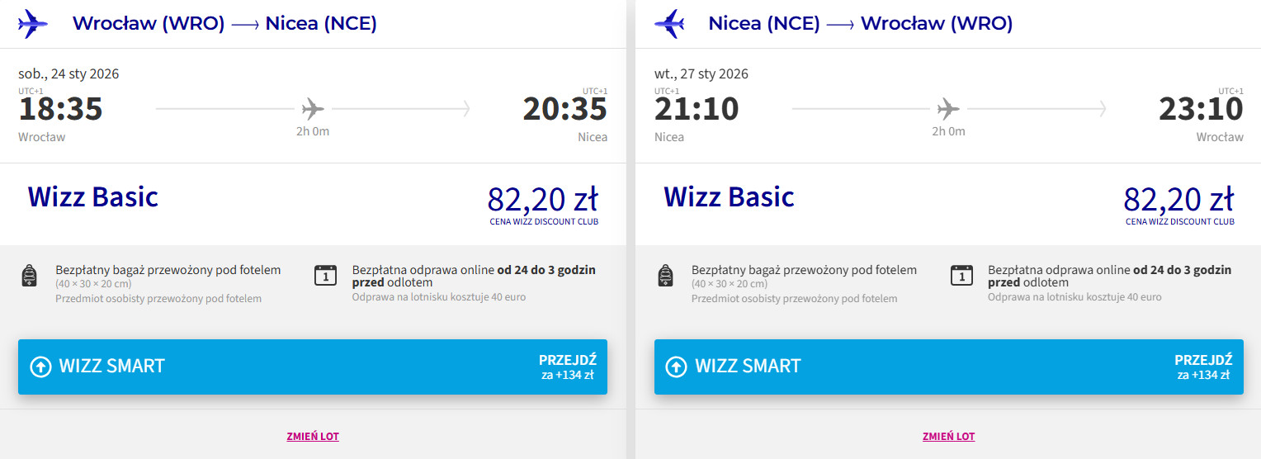Click the calendar check-in icon in the return flight
Image resolution: width=1261 pixels, height=459 pixels.
tap(961, 276)
